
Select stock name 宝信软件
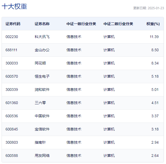pos(42,129)
